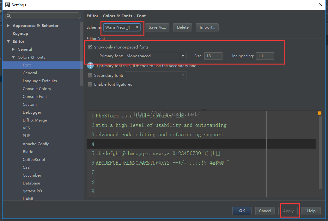This screenshot has width=328, height=221.
Task: Open the disabled Secondary font dropdown
Action: point(183,75)
